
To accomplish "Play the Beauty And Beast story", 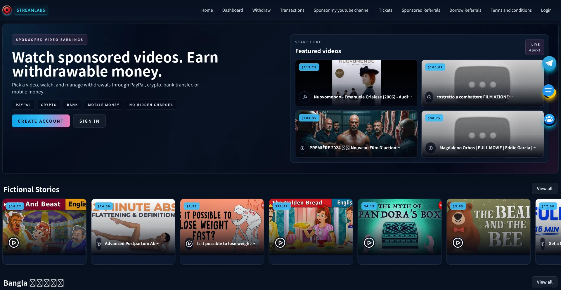I will click(14, 242).
